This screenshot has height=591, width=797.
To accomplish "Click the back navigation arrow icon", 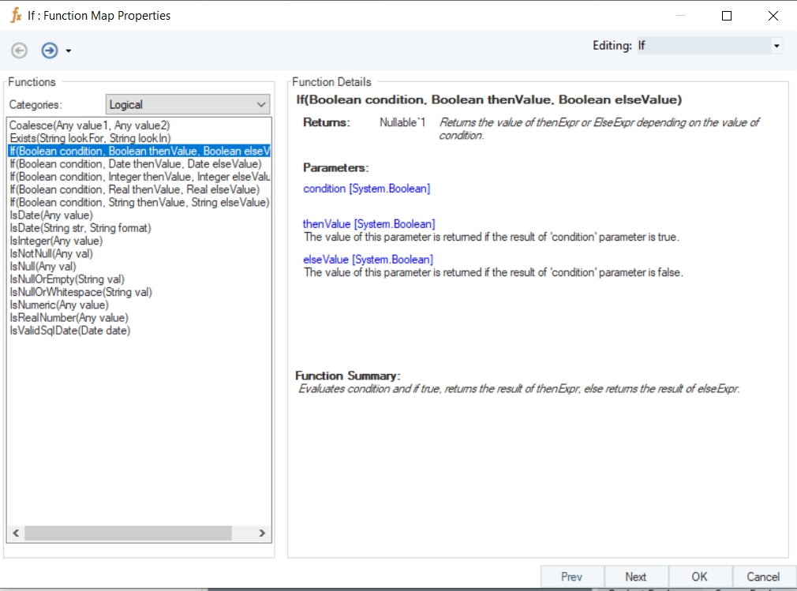I will tap(20, 50).
